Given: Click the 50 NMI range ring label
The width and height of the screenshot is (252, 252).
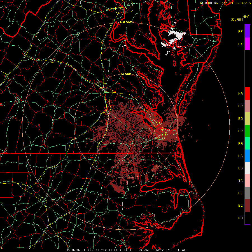Looking at the screenshot, I should pyautogui.click(x=126, y=74).
